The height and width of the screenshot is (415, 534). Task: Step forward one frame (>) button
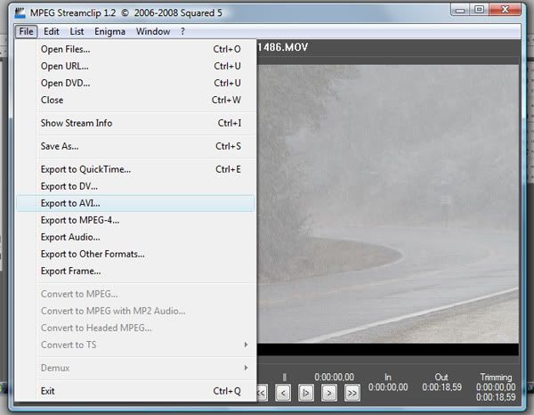tap(329, 393)
